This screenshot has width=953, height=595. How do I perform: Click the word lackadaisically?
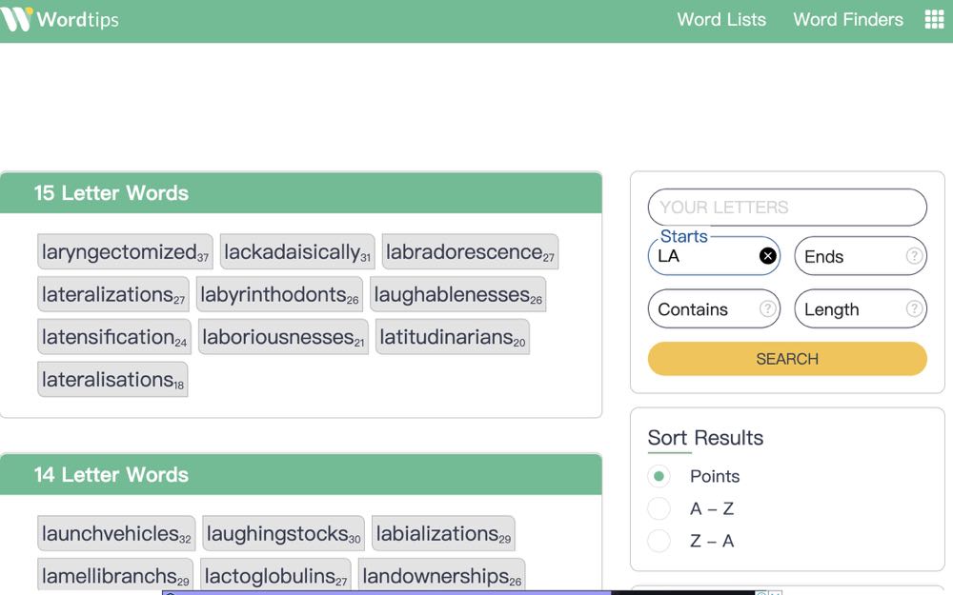(296, 252)
